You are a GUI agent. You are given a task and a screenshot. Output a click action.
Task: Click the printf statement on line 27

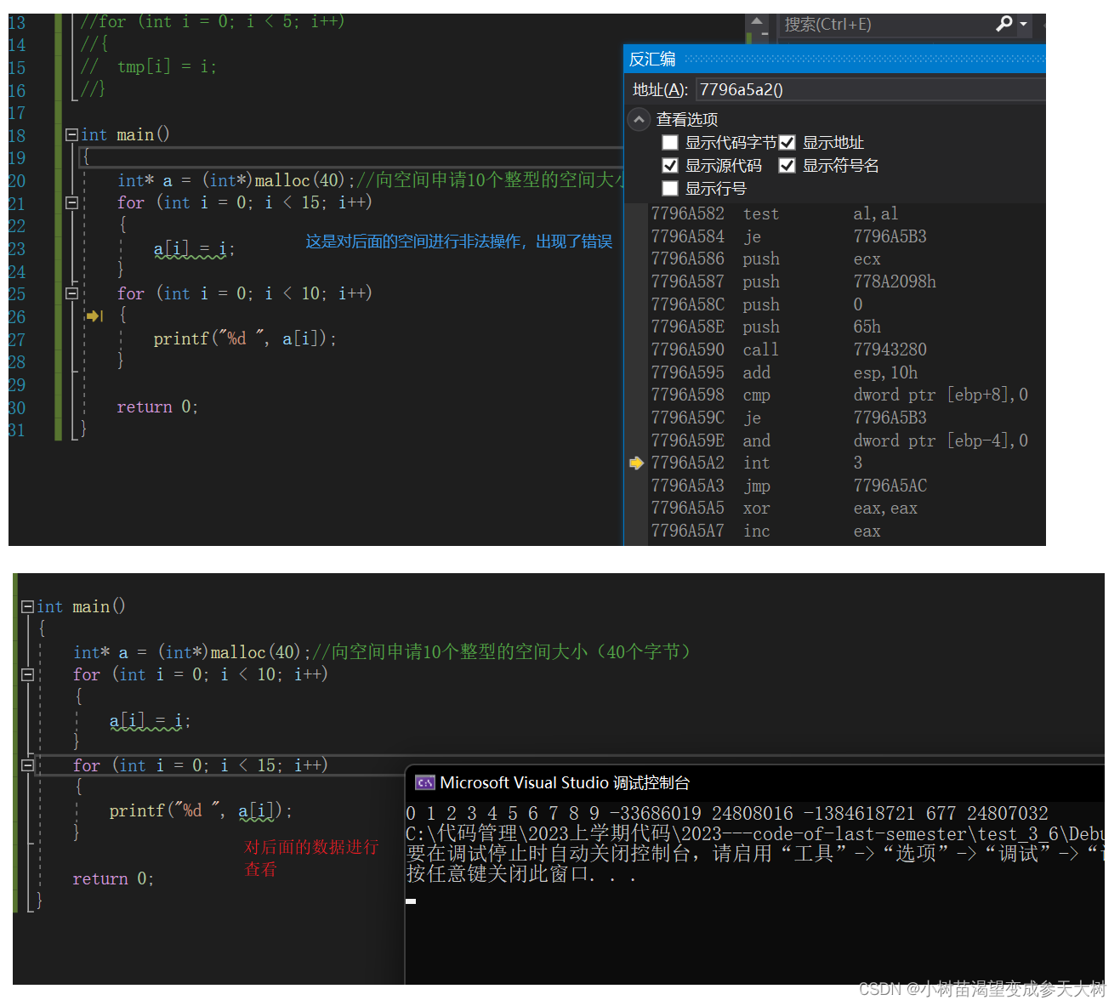tap(245, 338)
